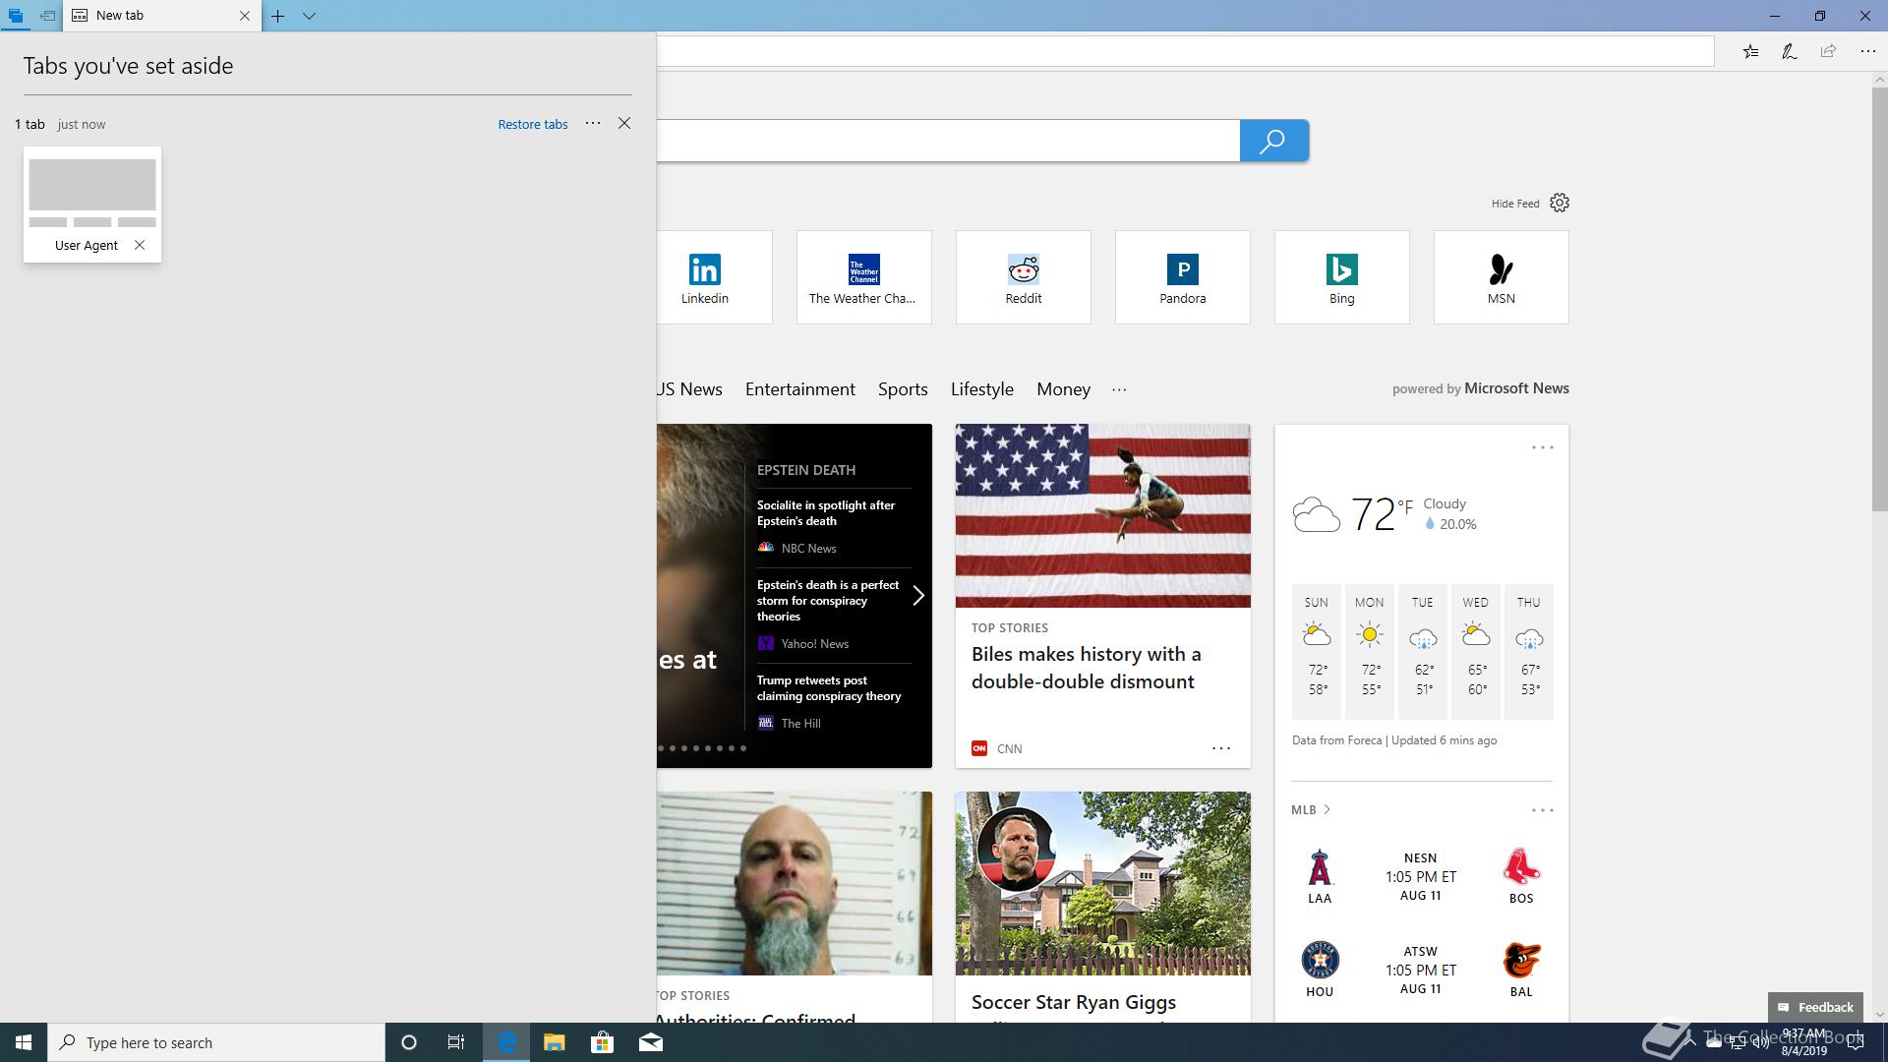
Task: Open Trump retweets post headline
Action: (x=829, y=688)
